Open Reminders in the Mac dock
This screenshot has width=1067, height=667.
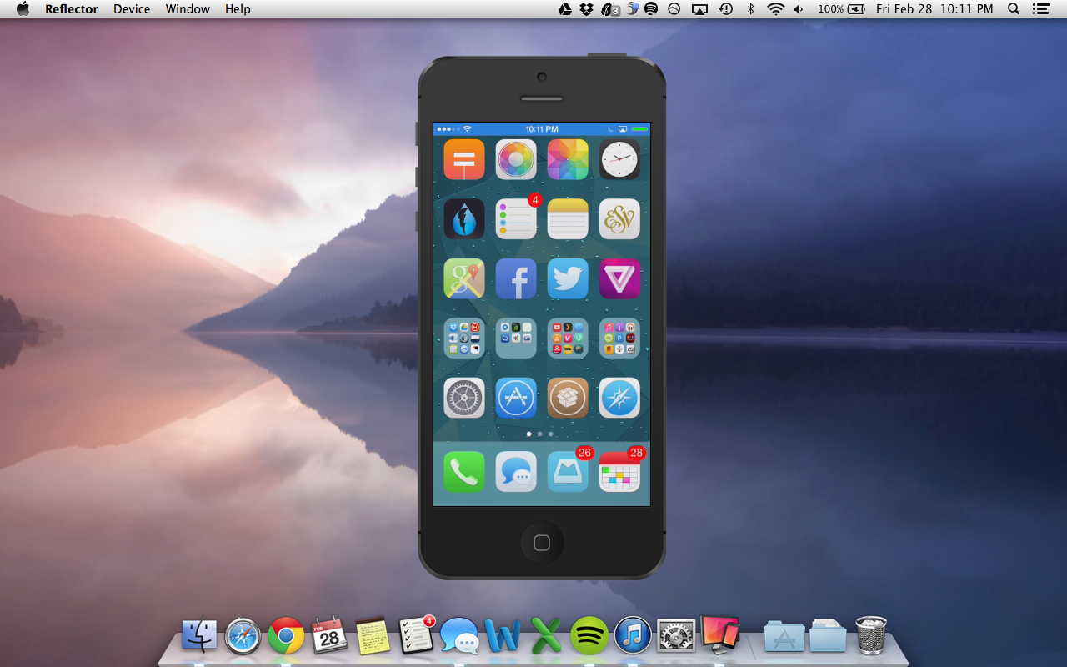(416, 635)
